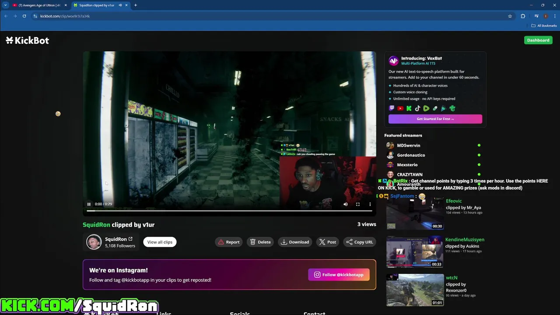Click the KickBot logo
This screenshot has width=560, height=315.
tap(27, 40)
